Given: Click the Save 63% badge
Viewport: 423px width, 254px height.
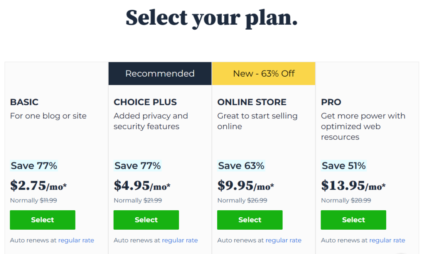Looking at the screenshot, I should point(241,166).
